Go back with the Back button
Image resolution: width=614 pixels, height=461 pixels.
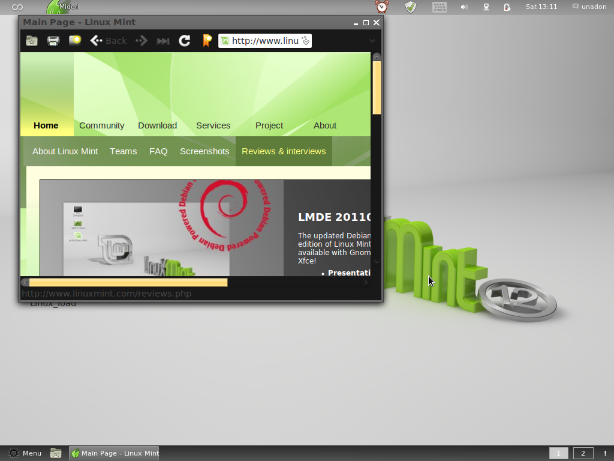click(x=109, y=41)
